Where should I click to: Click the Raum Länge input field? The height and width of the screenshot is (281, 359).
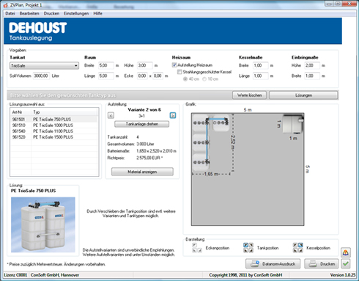tap(106, 76)
